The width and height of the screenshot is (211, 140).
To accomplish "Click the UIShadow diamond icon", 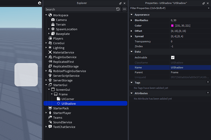I will click(x=58, y=103).
